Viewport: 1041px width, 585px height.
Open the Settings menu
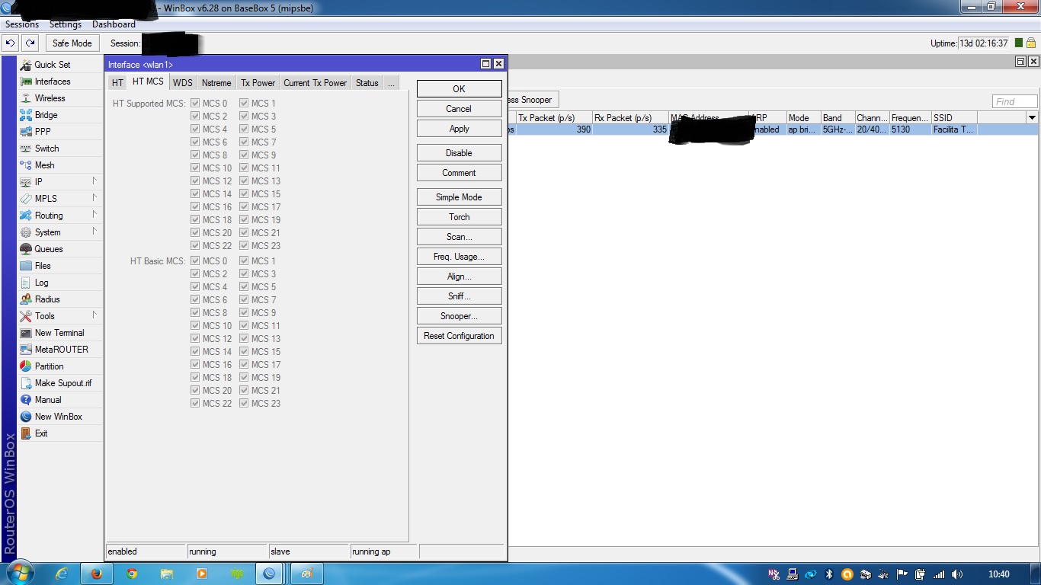pyautogui.click(x=66, y=24)
